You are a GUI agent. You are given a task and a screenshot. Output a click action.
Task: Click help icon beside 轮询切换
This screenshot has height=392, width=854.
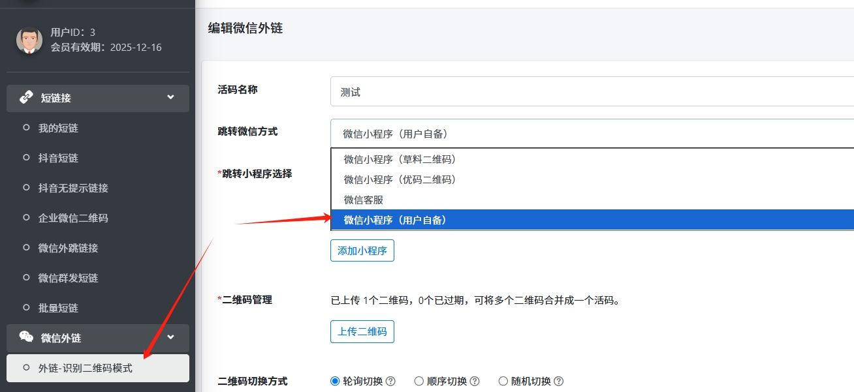390,382
